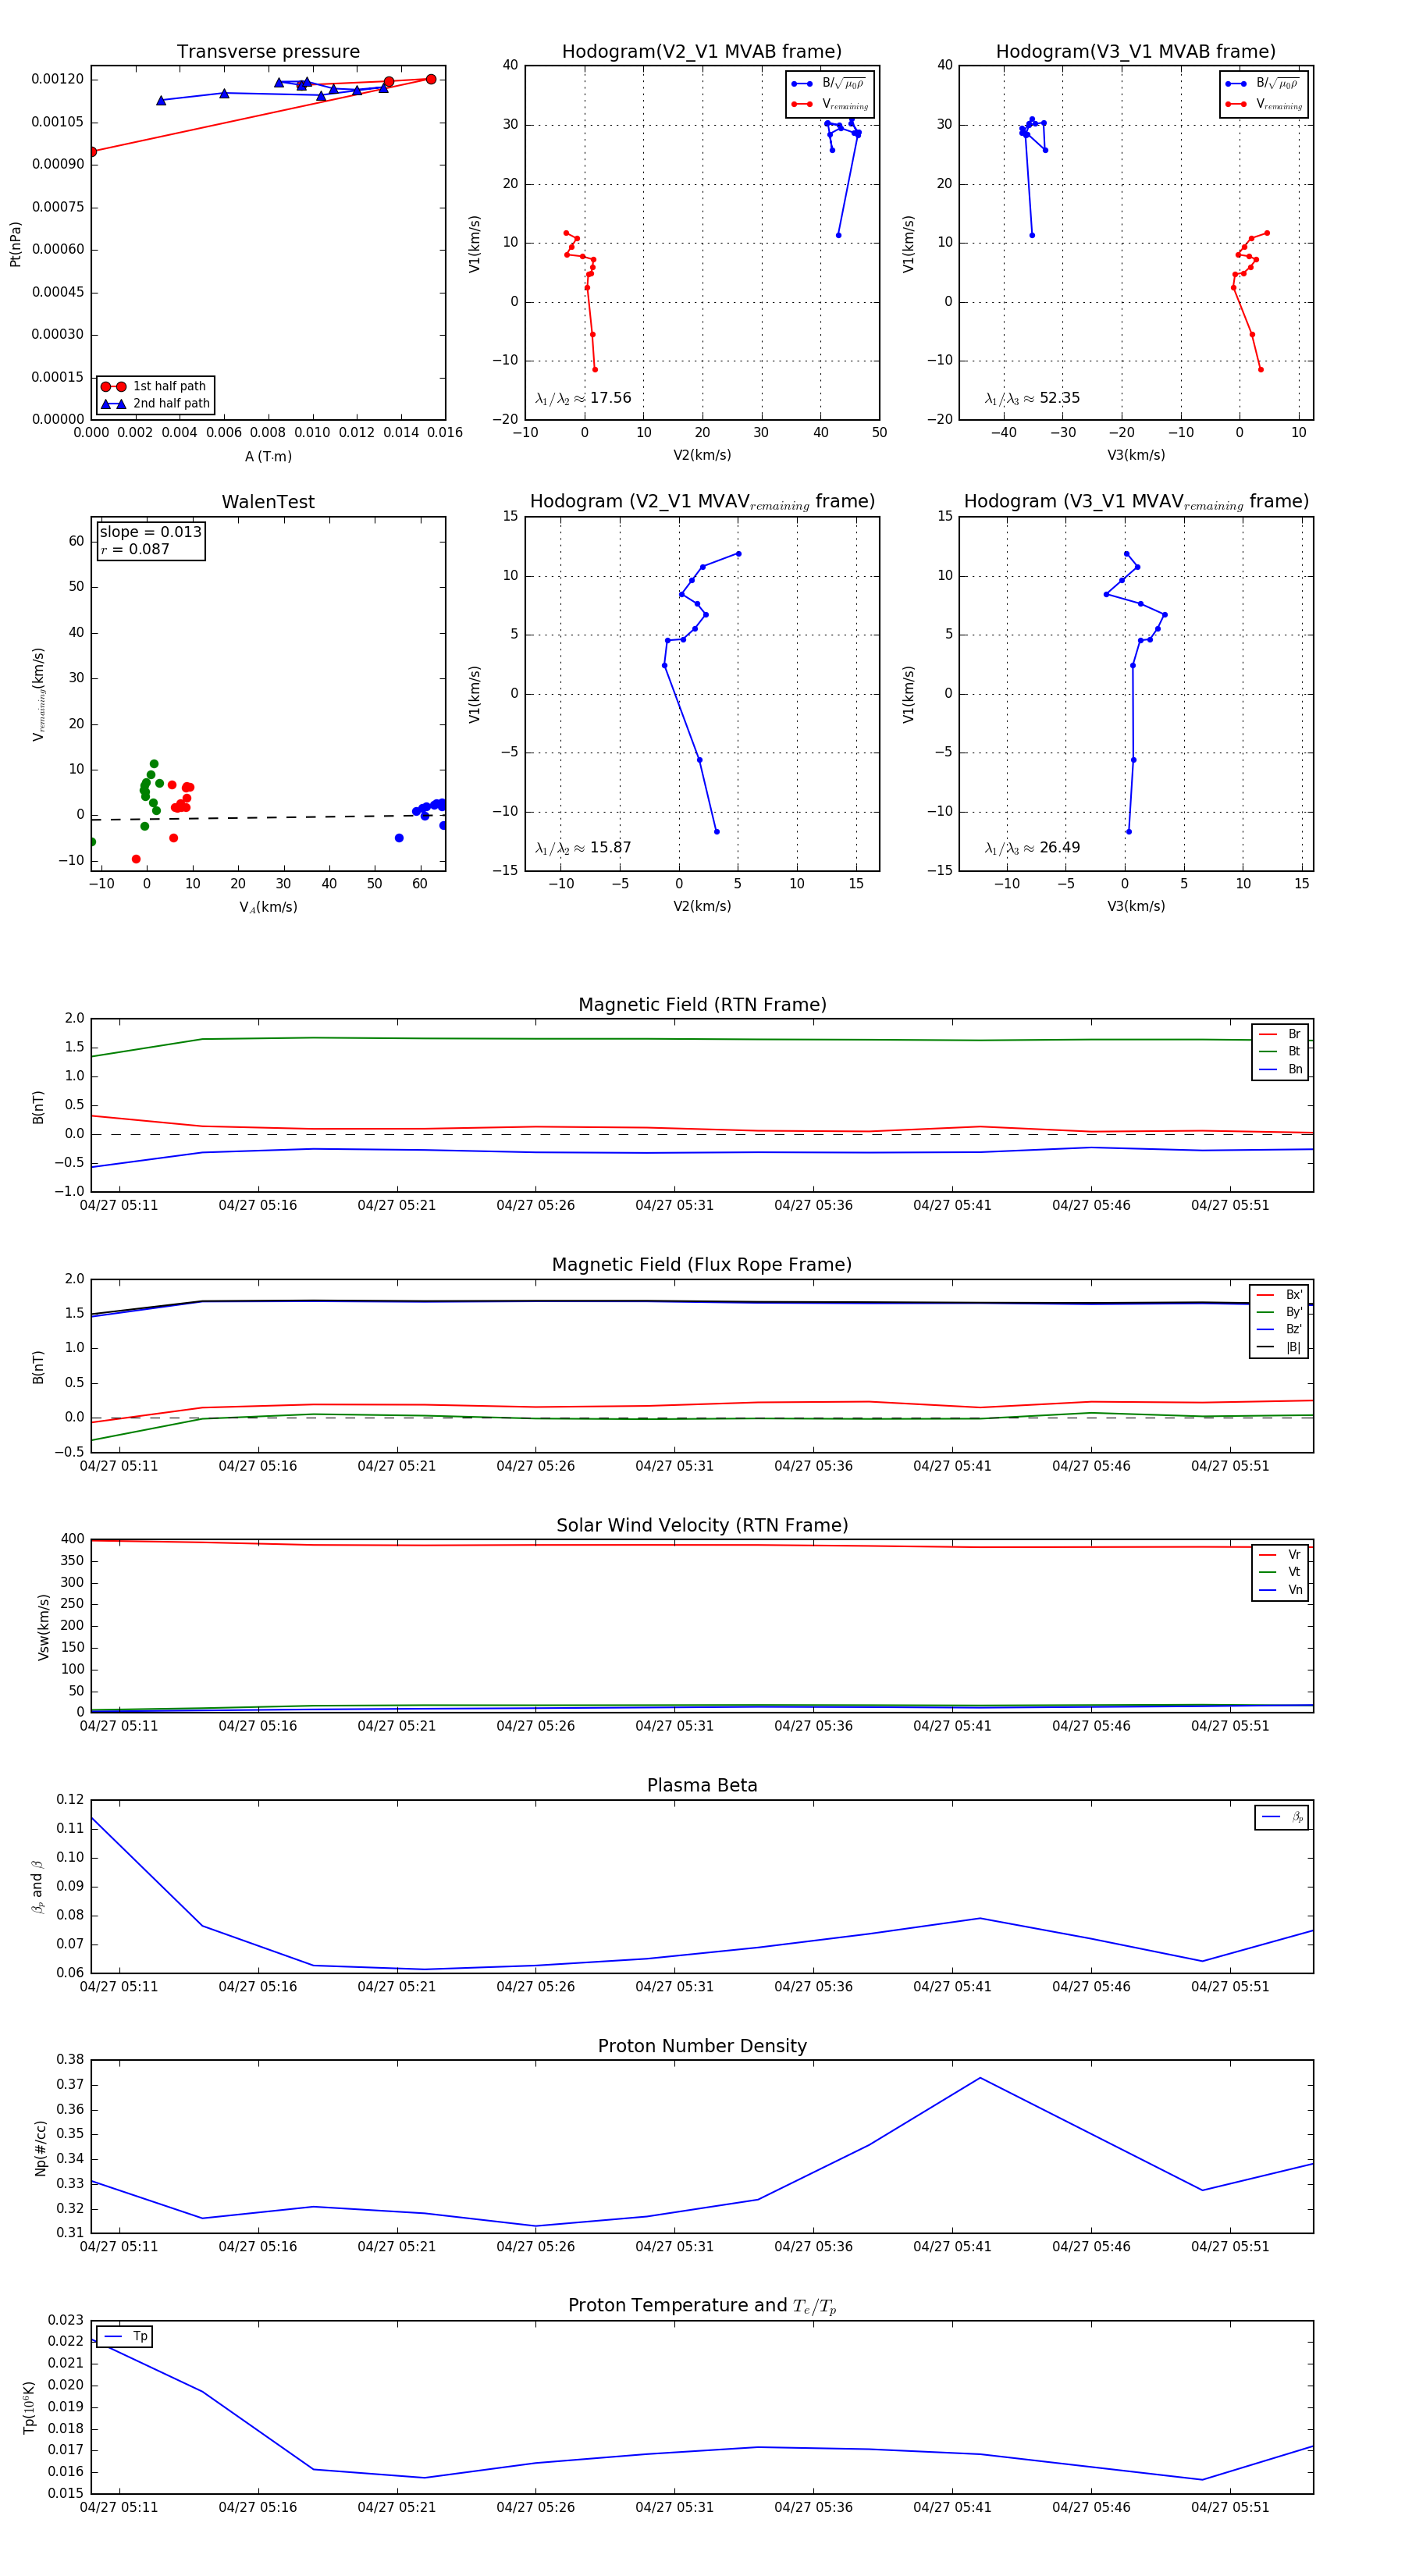1405x2576 pixels.
Task: Select the '2nd half path' legend entry
Action: [155, 404]
